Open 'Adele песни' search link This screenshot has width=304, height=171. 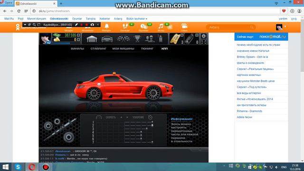point(244,117)
